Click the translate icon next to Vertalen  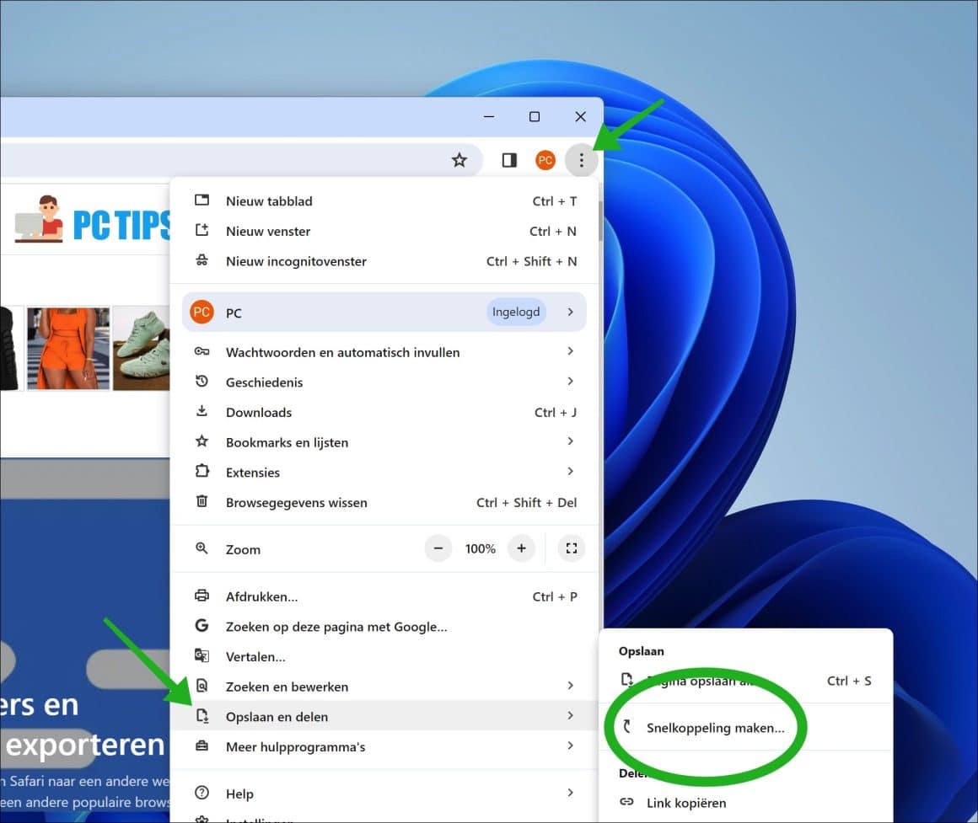click(x=202, y=656)
